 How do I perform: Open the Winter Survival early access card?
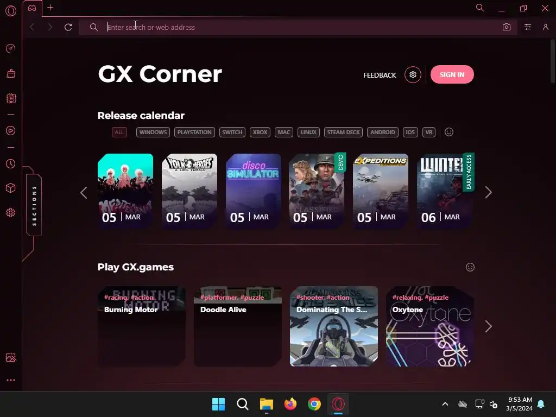click(x=445, y=191)
